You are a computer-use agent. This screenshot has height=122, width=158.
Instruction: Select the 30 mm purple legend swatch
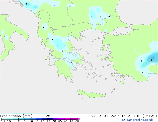point(56,119)
